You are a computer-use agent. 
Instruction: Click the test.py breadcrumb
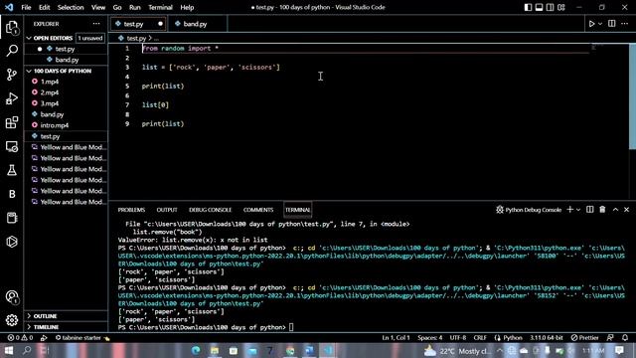click(x=136, y=38)
